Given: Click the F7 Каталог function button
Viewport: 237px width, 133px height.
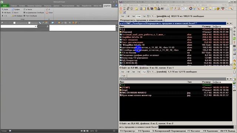Looking at the screenshot, I should pyautogui.click(x=194, y=131).
